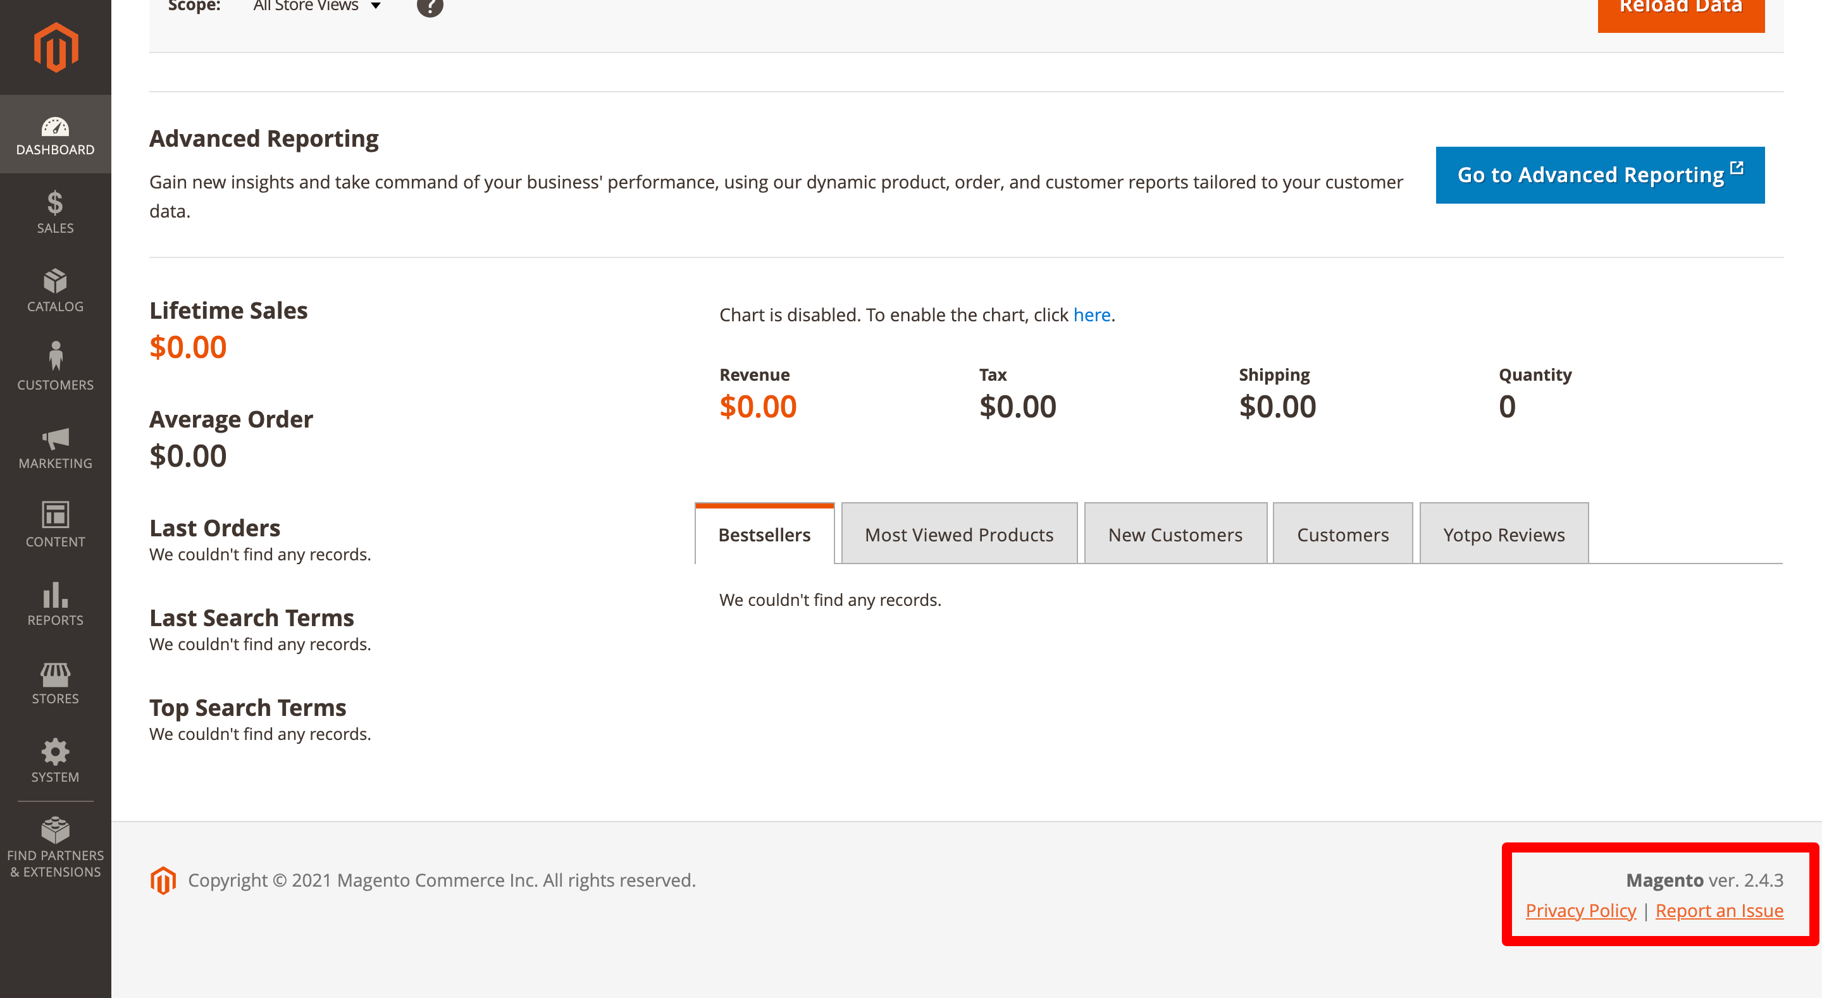
Task: Click Go to Advanced Reporting
Action: pyautogui.click(x=1599, y=175)
